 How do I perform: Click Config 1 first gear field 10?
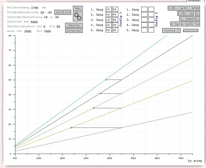[x=108, y=10]
